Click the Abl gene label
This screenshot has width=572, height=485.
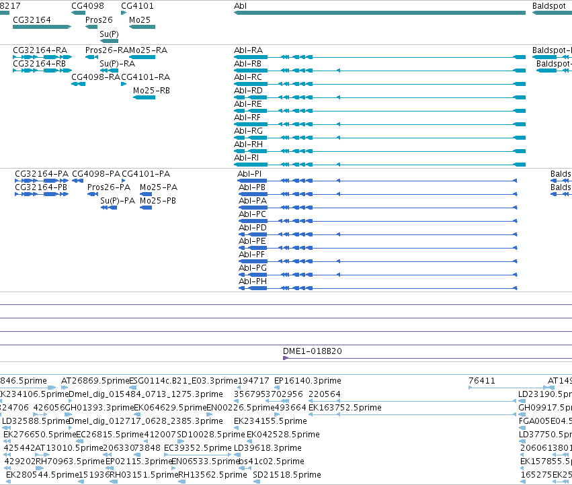click(241, 6)
